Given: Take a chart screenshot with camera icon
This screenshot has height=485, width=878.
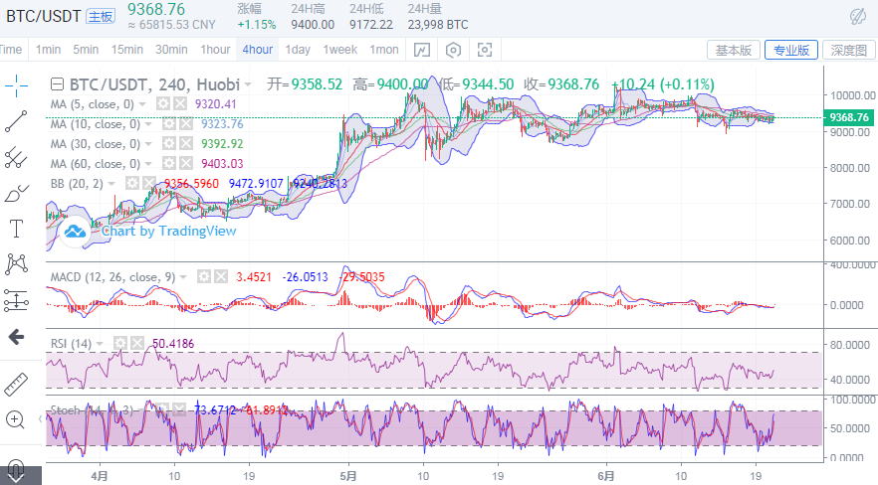Looking at the screenshot, I should 485,51.
